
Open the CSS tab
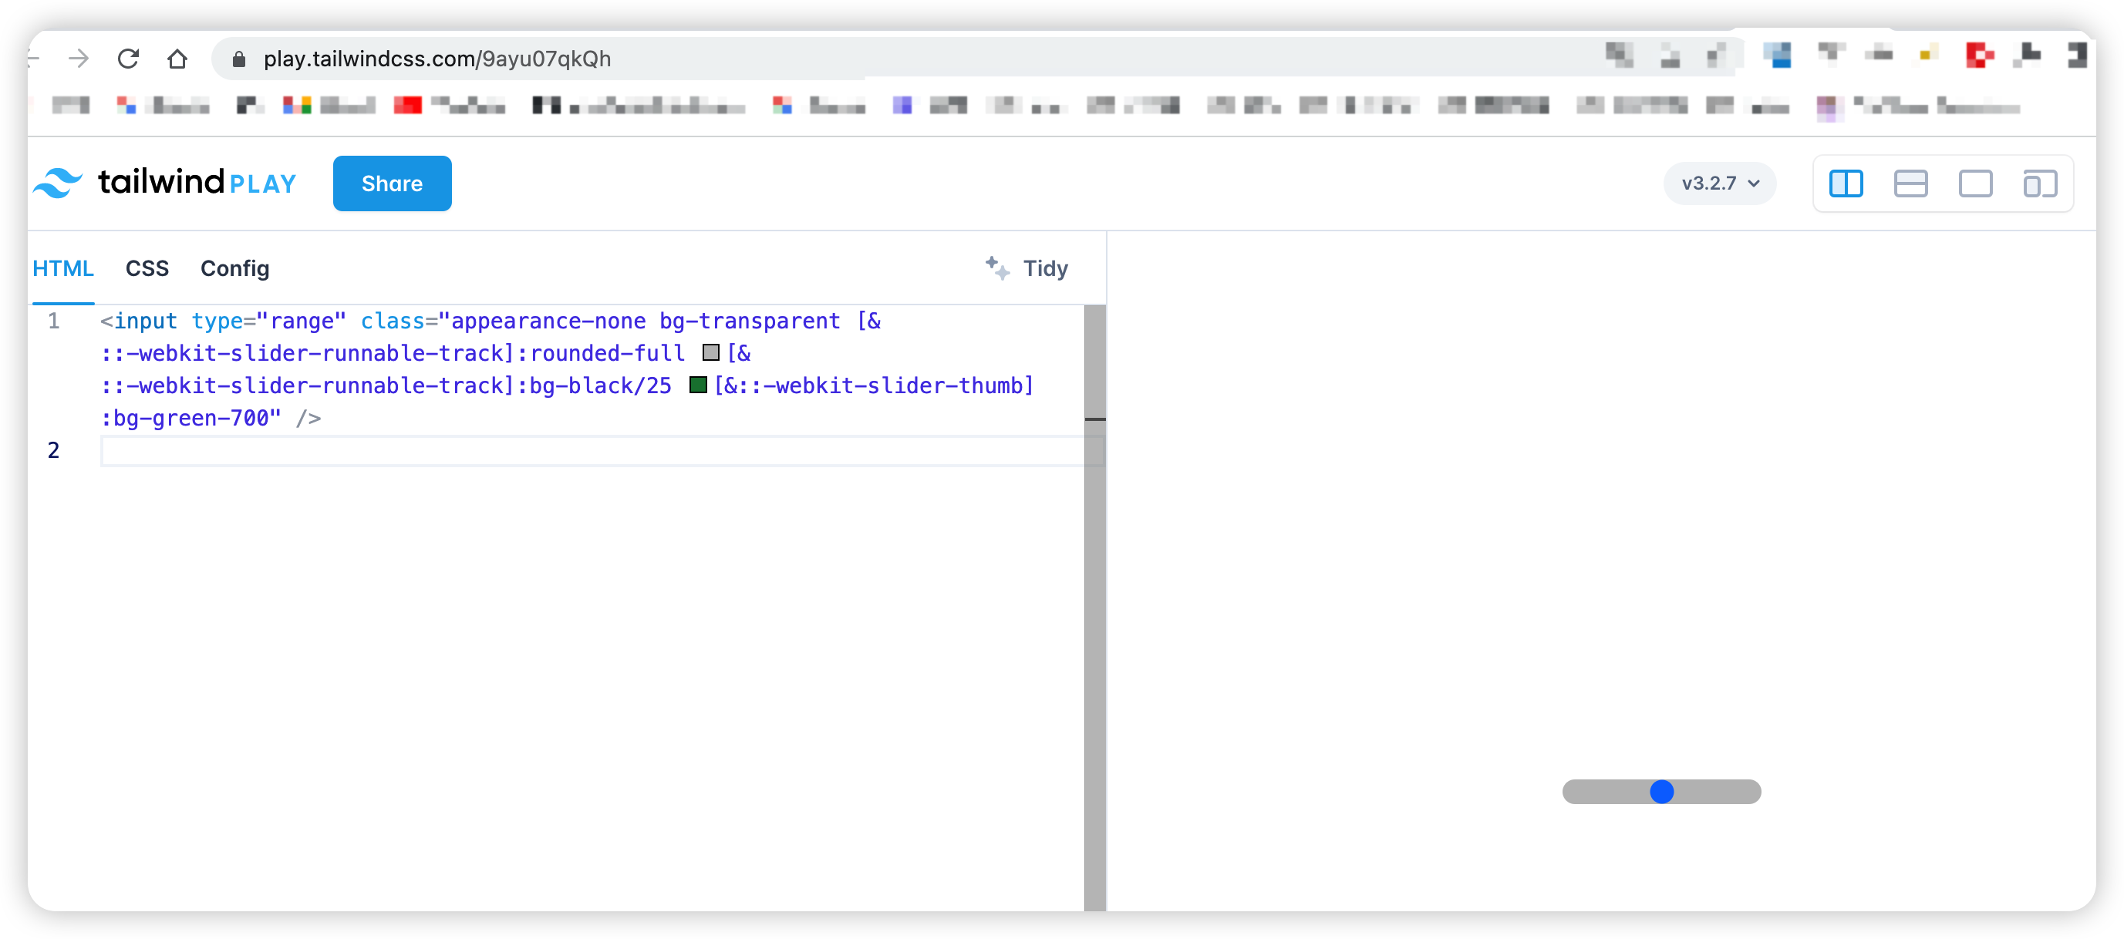(x=147, y=269)
